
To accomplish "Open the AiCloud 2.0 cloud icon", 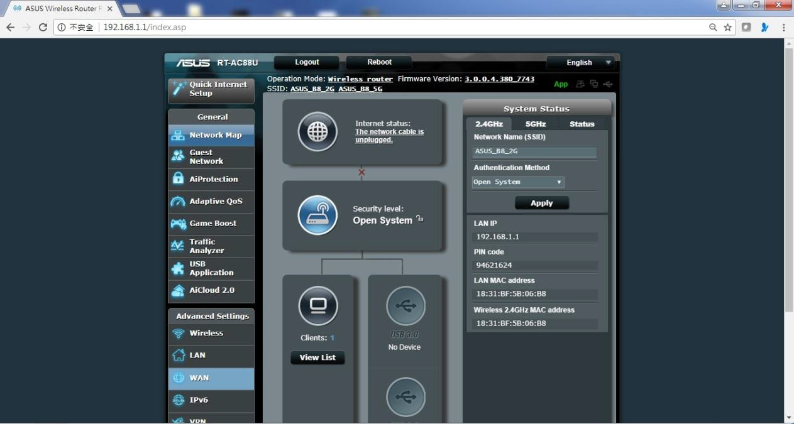I will pos(179,290).
